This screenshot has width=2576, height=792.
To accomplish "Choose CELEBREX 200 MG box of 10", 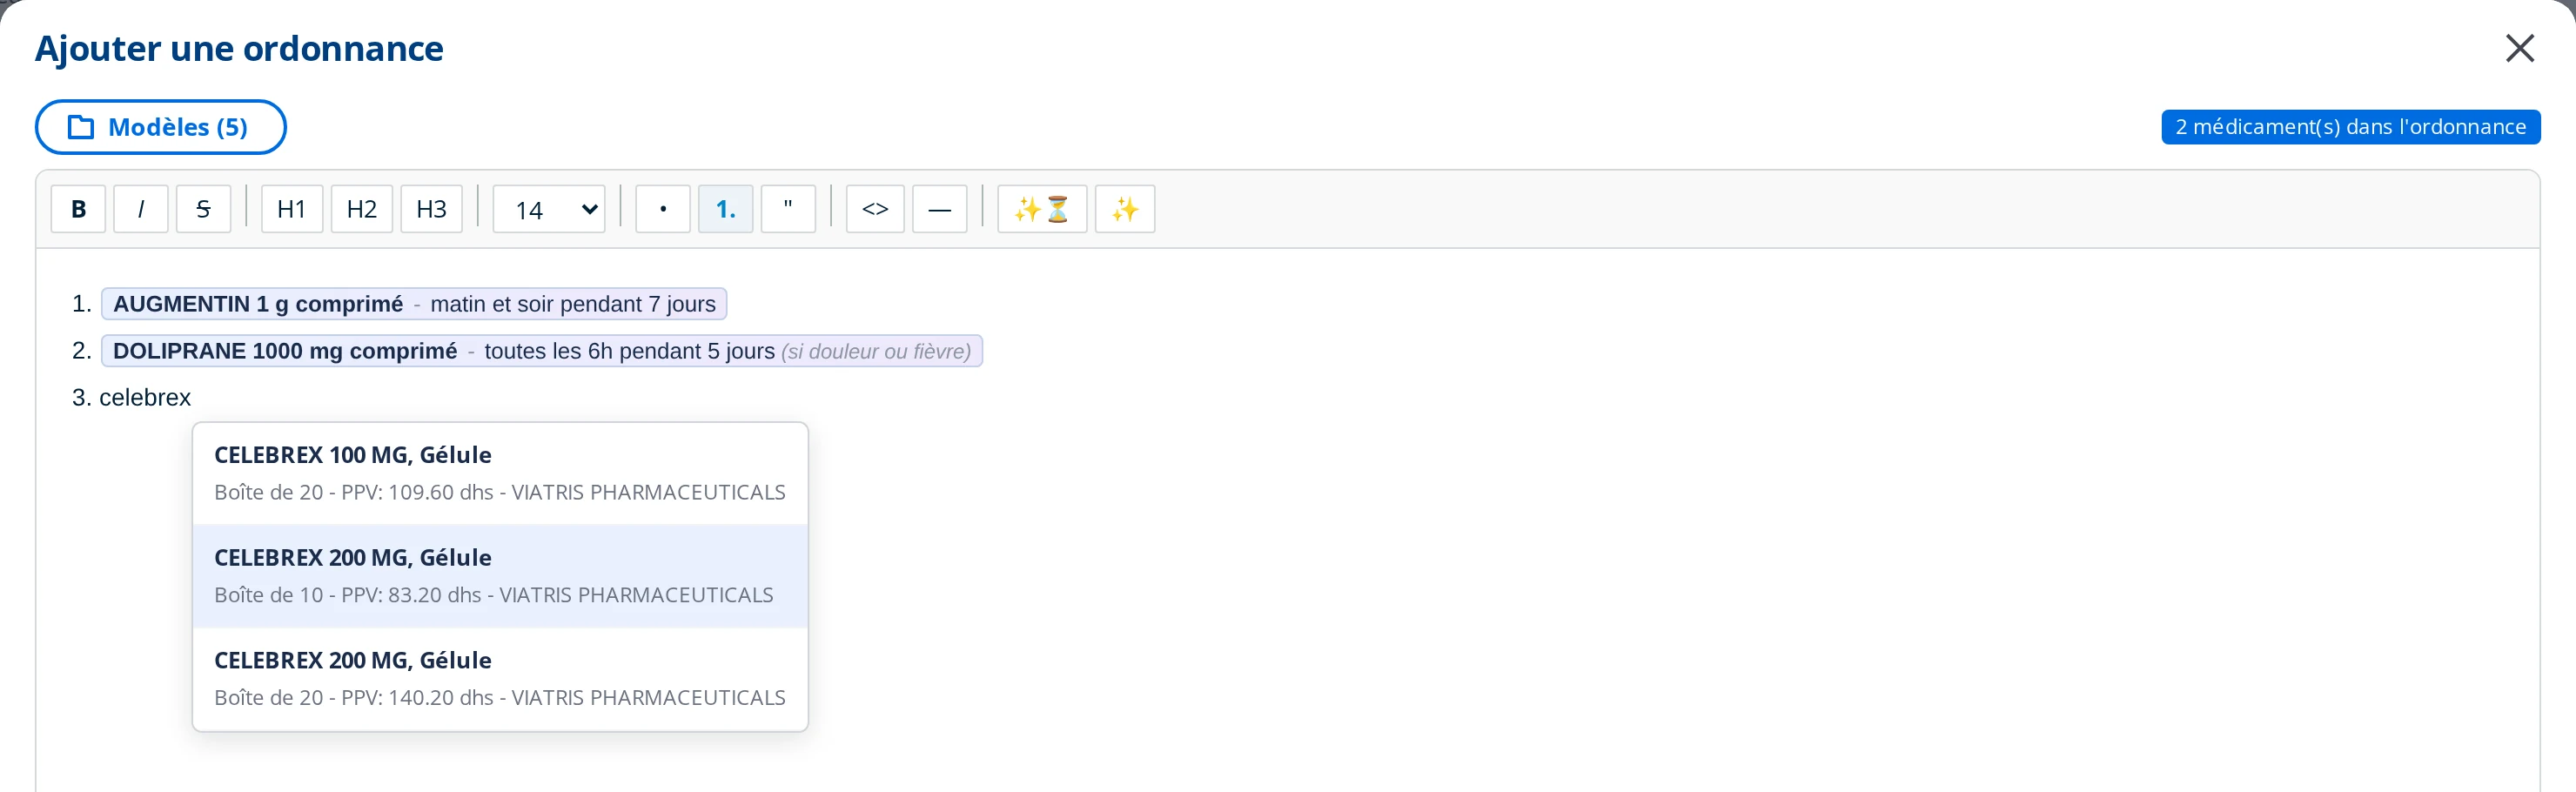I will tap(500, 576).
